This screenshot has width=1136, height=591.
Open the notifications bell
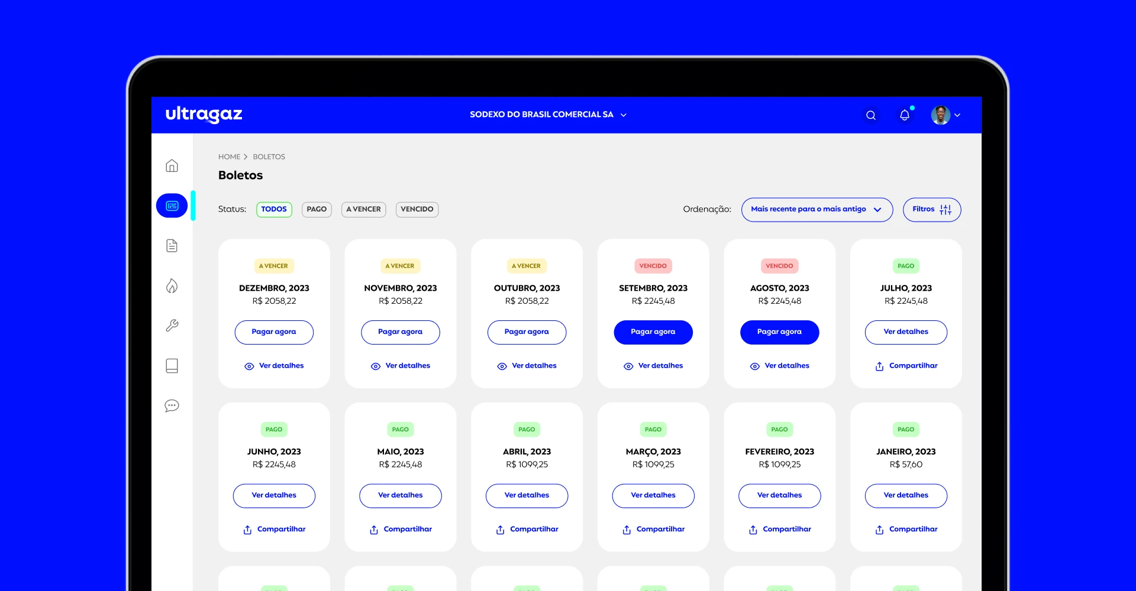coord(905,115)
